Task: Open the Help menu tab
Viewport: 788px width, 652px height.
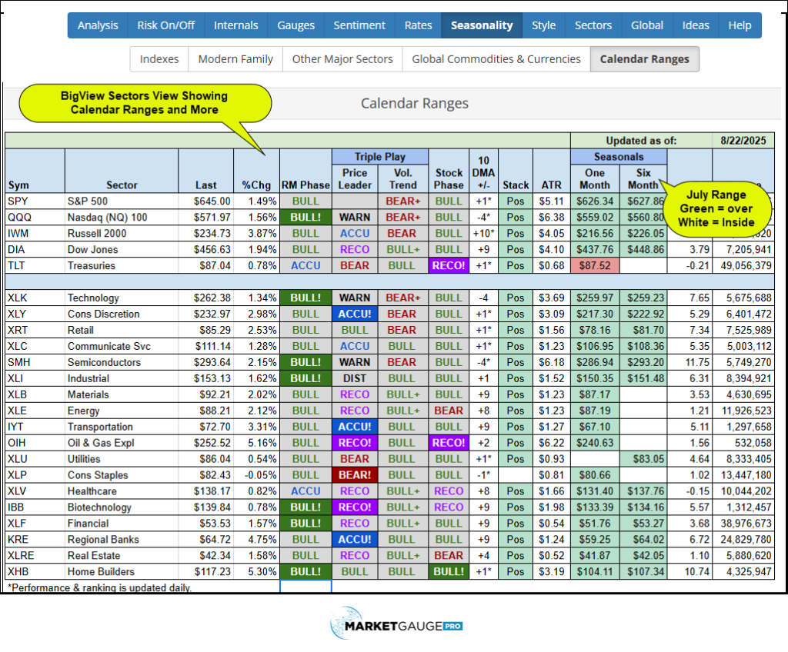Action: tap(740, 25)
